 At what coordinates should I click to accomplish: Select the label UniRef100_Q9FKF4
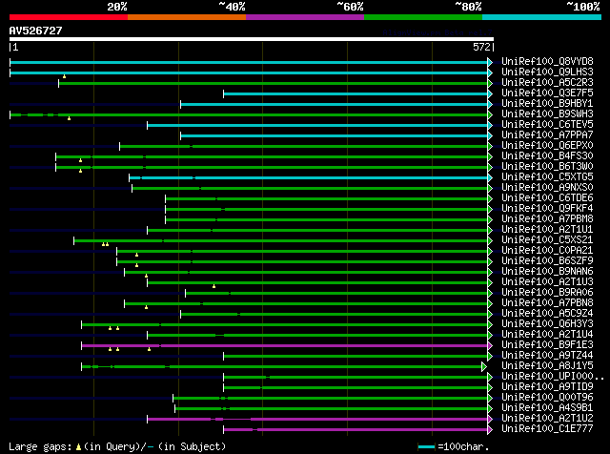coord(547,208)
